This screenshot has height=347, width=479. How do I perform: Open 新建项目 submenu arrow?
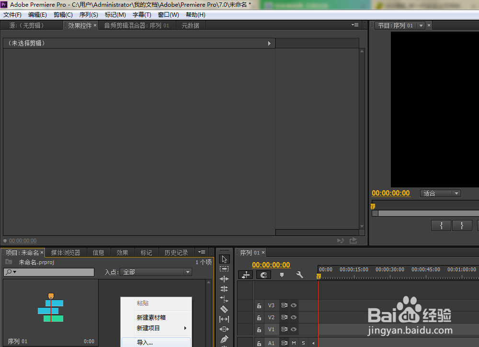point(185,328)
